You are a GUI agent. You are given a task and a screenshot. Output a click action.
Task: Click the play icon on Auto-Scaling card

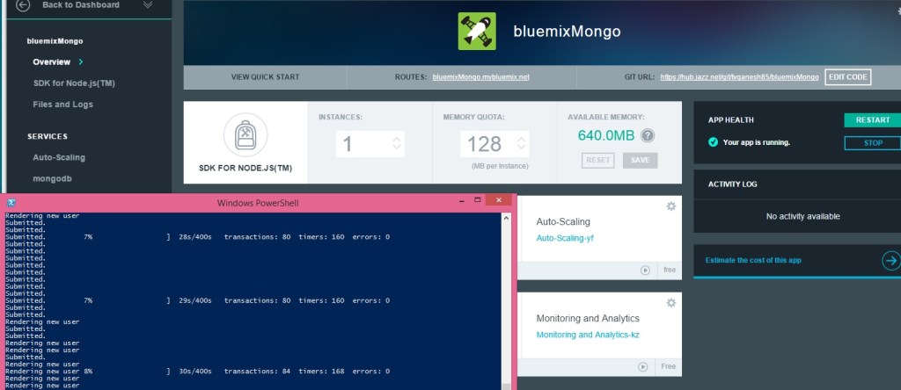pyautogui.click(x=645, y=270)
